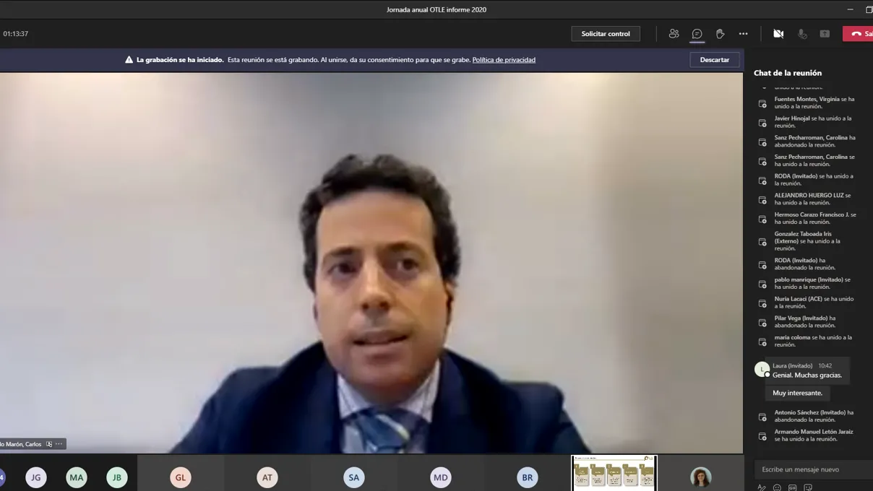Image resolution: width=873 pixels, height=491 pixels.
Task: Open the Política de privacidad link
Action: pos(504,60)
